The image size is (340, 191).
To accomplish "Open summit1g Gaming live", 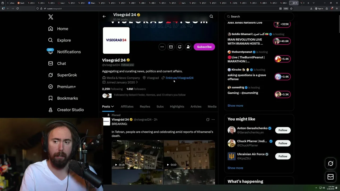I will click(x=243, y=93).
